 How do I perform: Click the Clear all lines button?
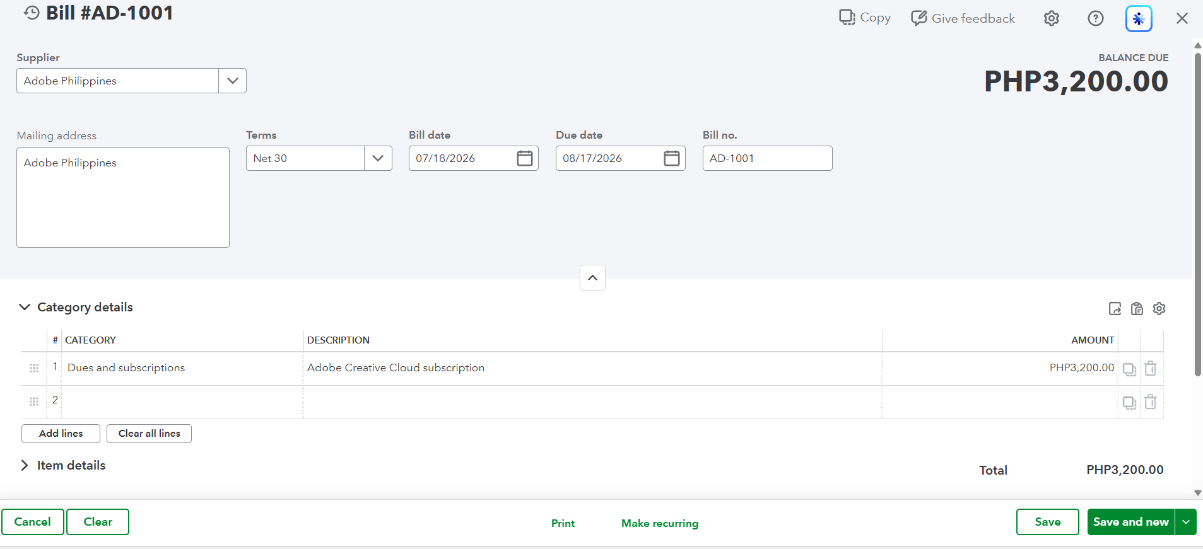149,434
